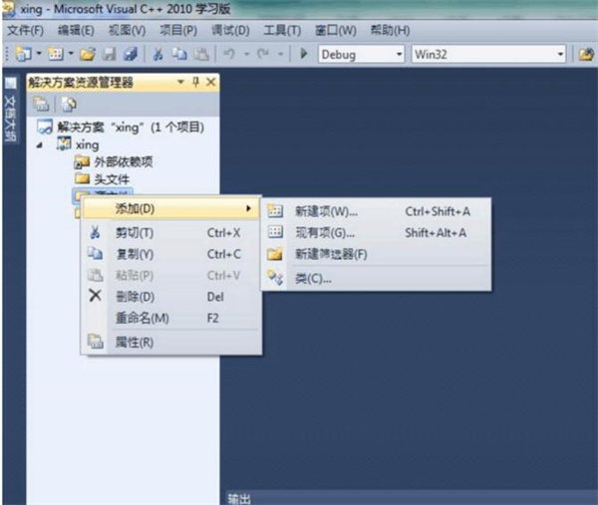Open the New Project icon dropdown arrow

click(39, 54)
